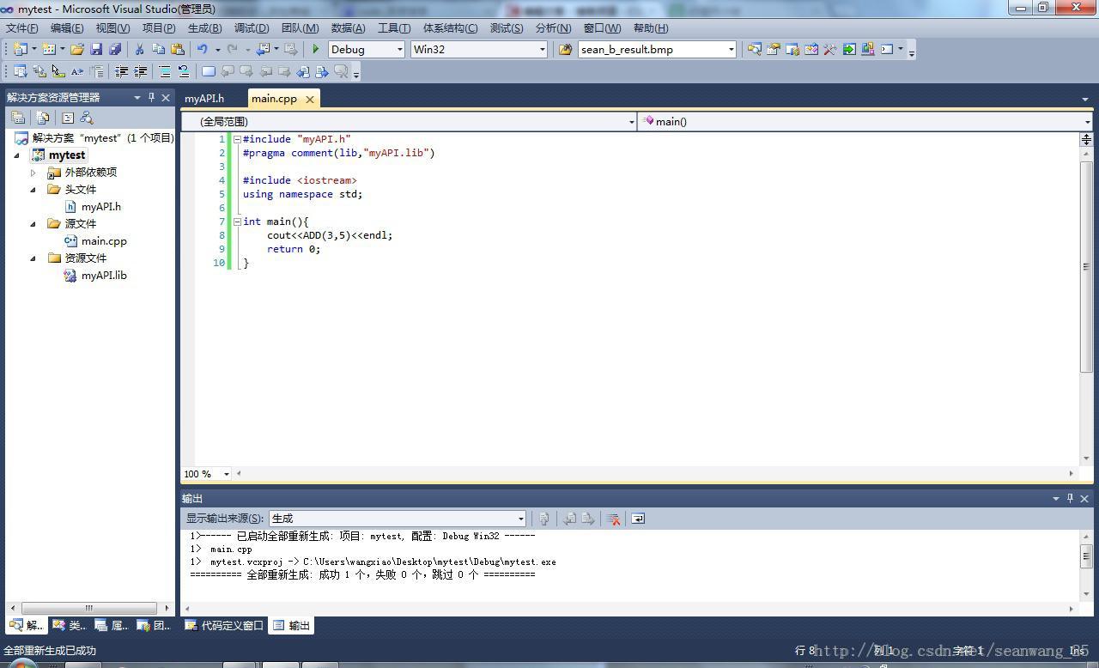Click the Save All icon

[114, 50]
